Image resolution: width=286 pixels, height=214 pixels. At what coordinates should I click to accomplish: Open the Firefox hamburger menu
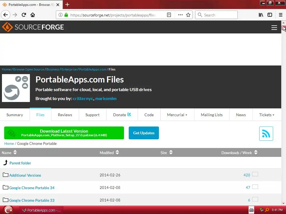pos(280,15)
